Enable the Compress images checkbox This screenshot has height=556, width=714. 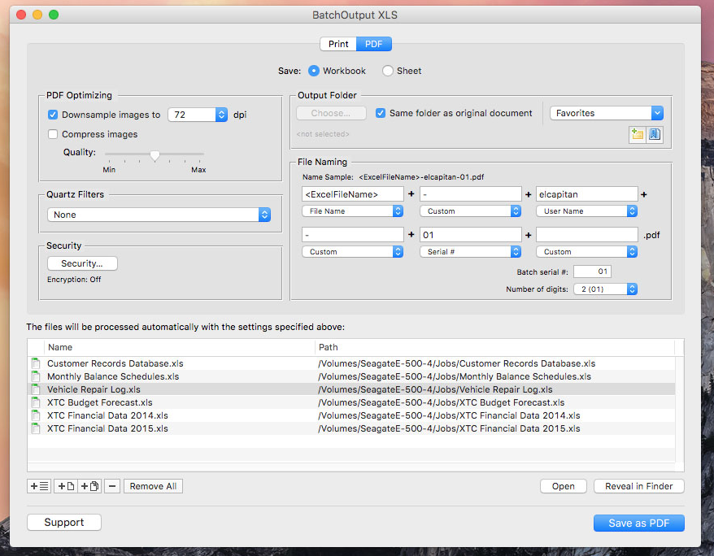53,134
